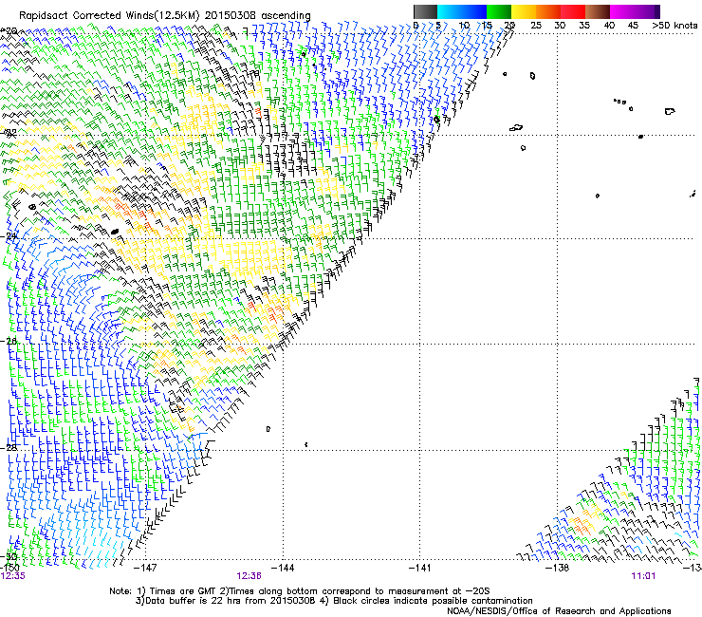Click the orange 25-30 knots legend segment
The image size is (702, 617).
(x=548, y=11)
